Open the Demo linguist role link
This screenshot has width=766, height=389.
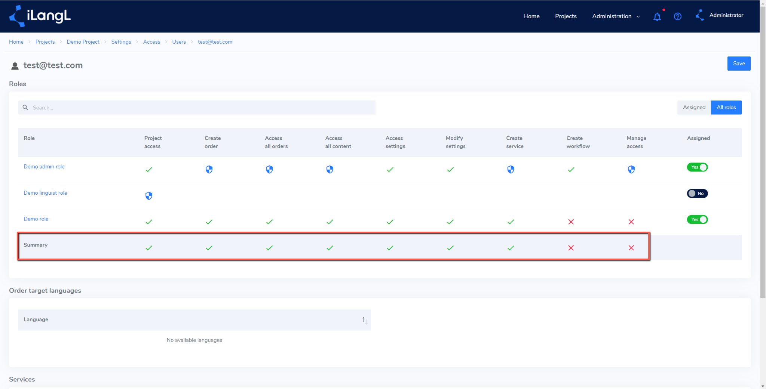(45, 193)
